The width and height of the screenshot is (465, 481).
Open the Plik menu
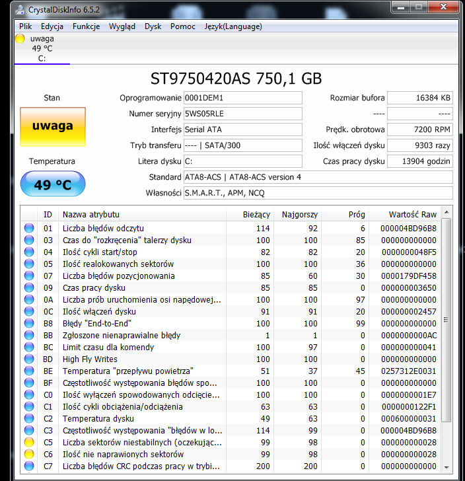click(x=25, y=26)
